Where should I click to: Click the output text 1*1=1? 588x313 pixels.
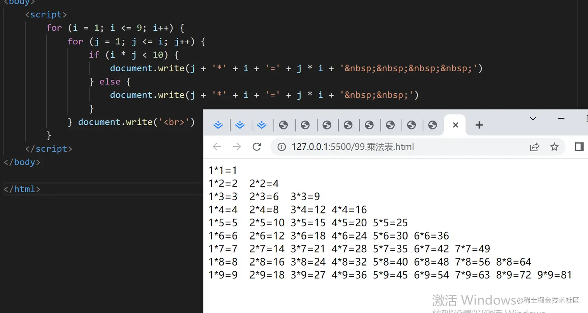coord(223,170)
